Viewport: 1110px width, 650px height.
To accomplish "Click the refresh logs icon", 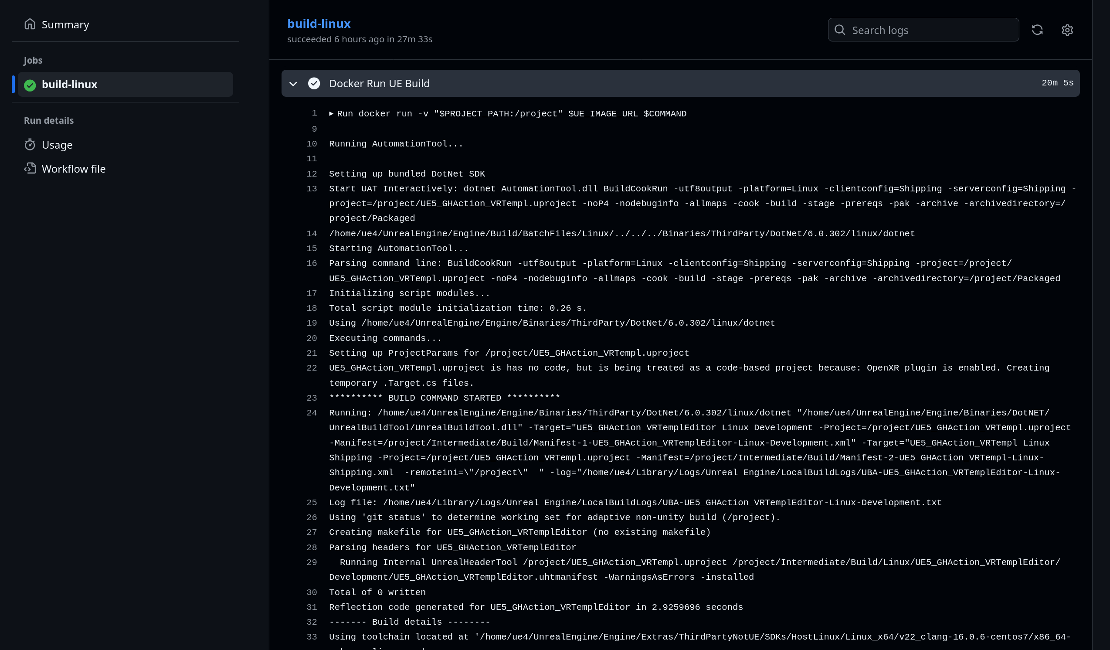I will click(x=1037, y=30).
